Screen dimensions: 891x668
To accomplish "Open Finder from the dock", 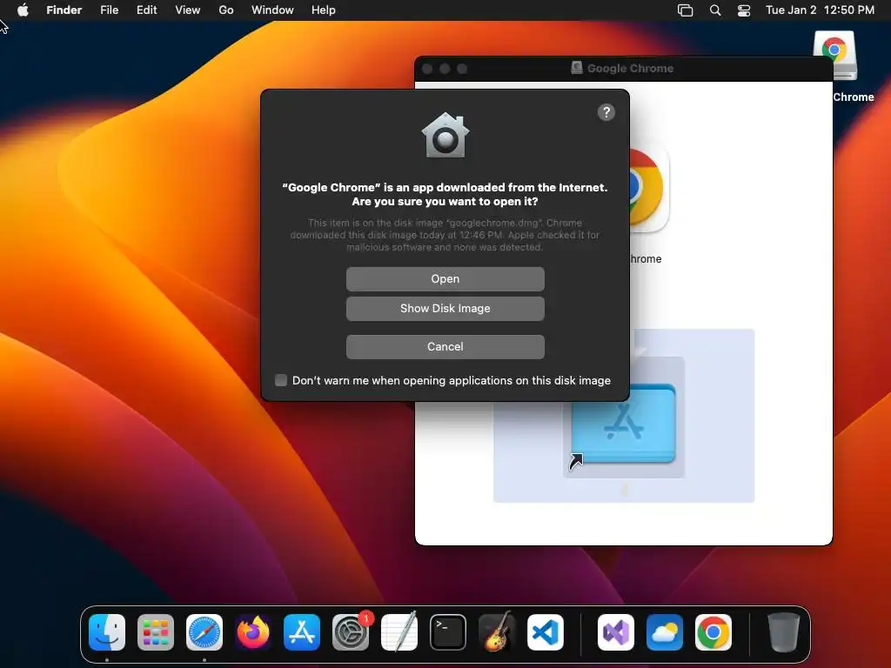I will pos(107,632).
